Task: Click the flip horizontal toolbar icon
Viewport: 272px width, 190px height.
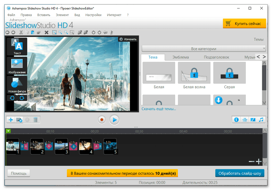Action: click(x=105, y=32)
